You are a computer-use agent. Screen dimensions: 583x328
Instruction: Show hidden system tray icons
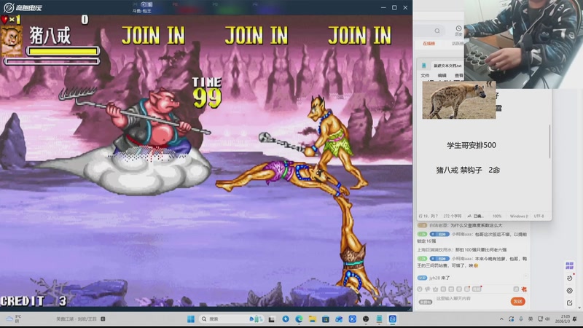pos(501,319)
